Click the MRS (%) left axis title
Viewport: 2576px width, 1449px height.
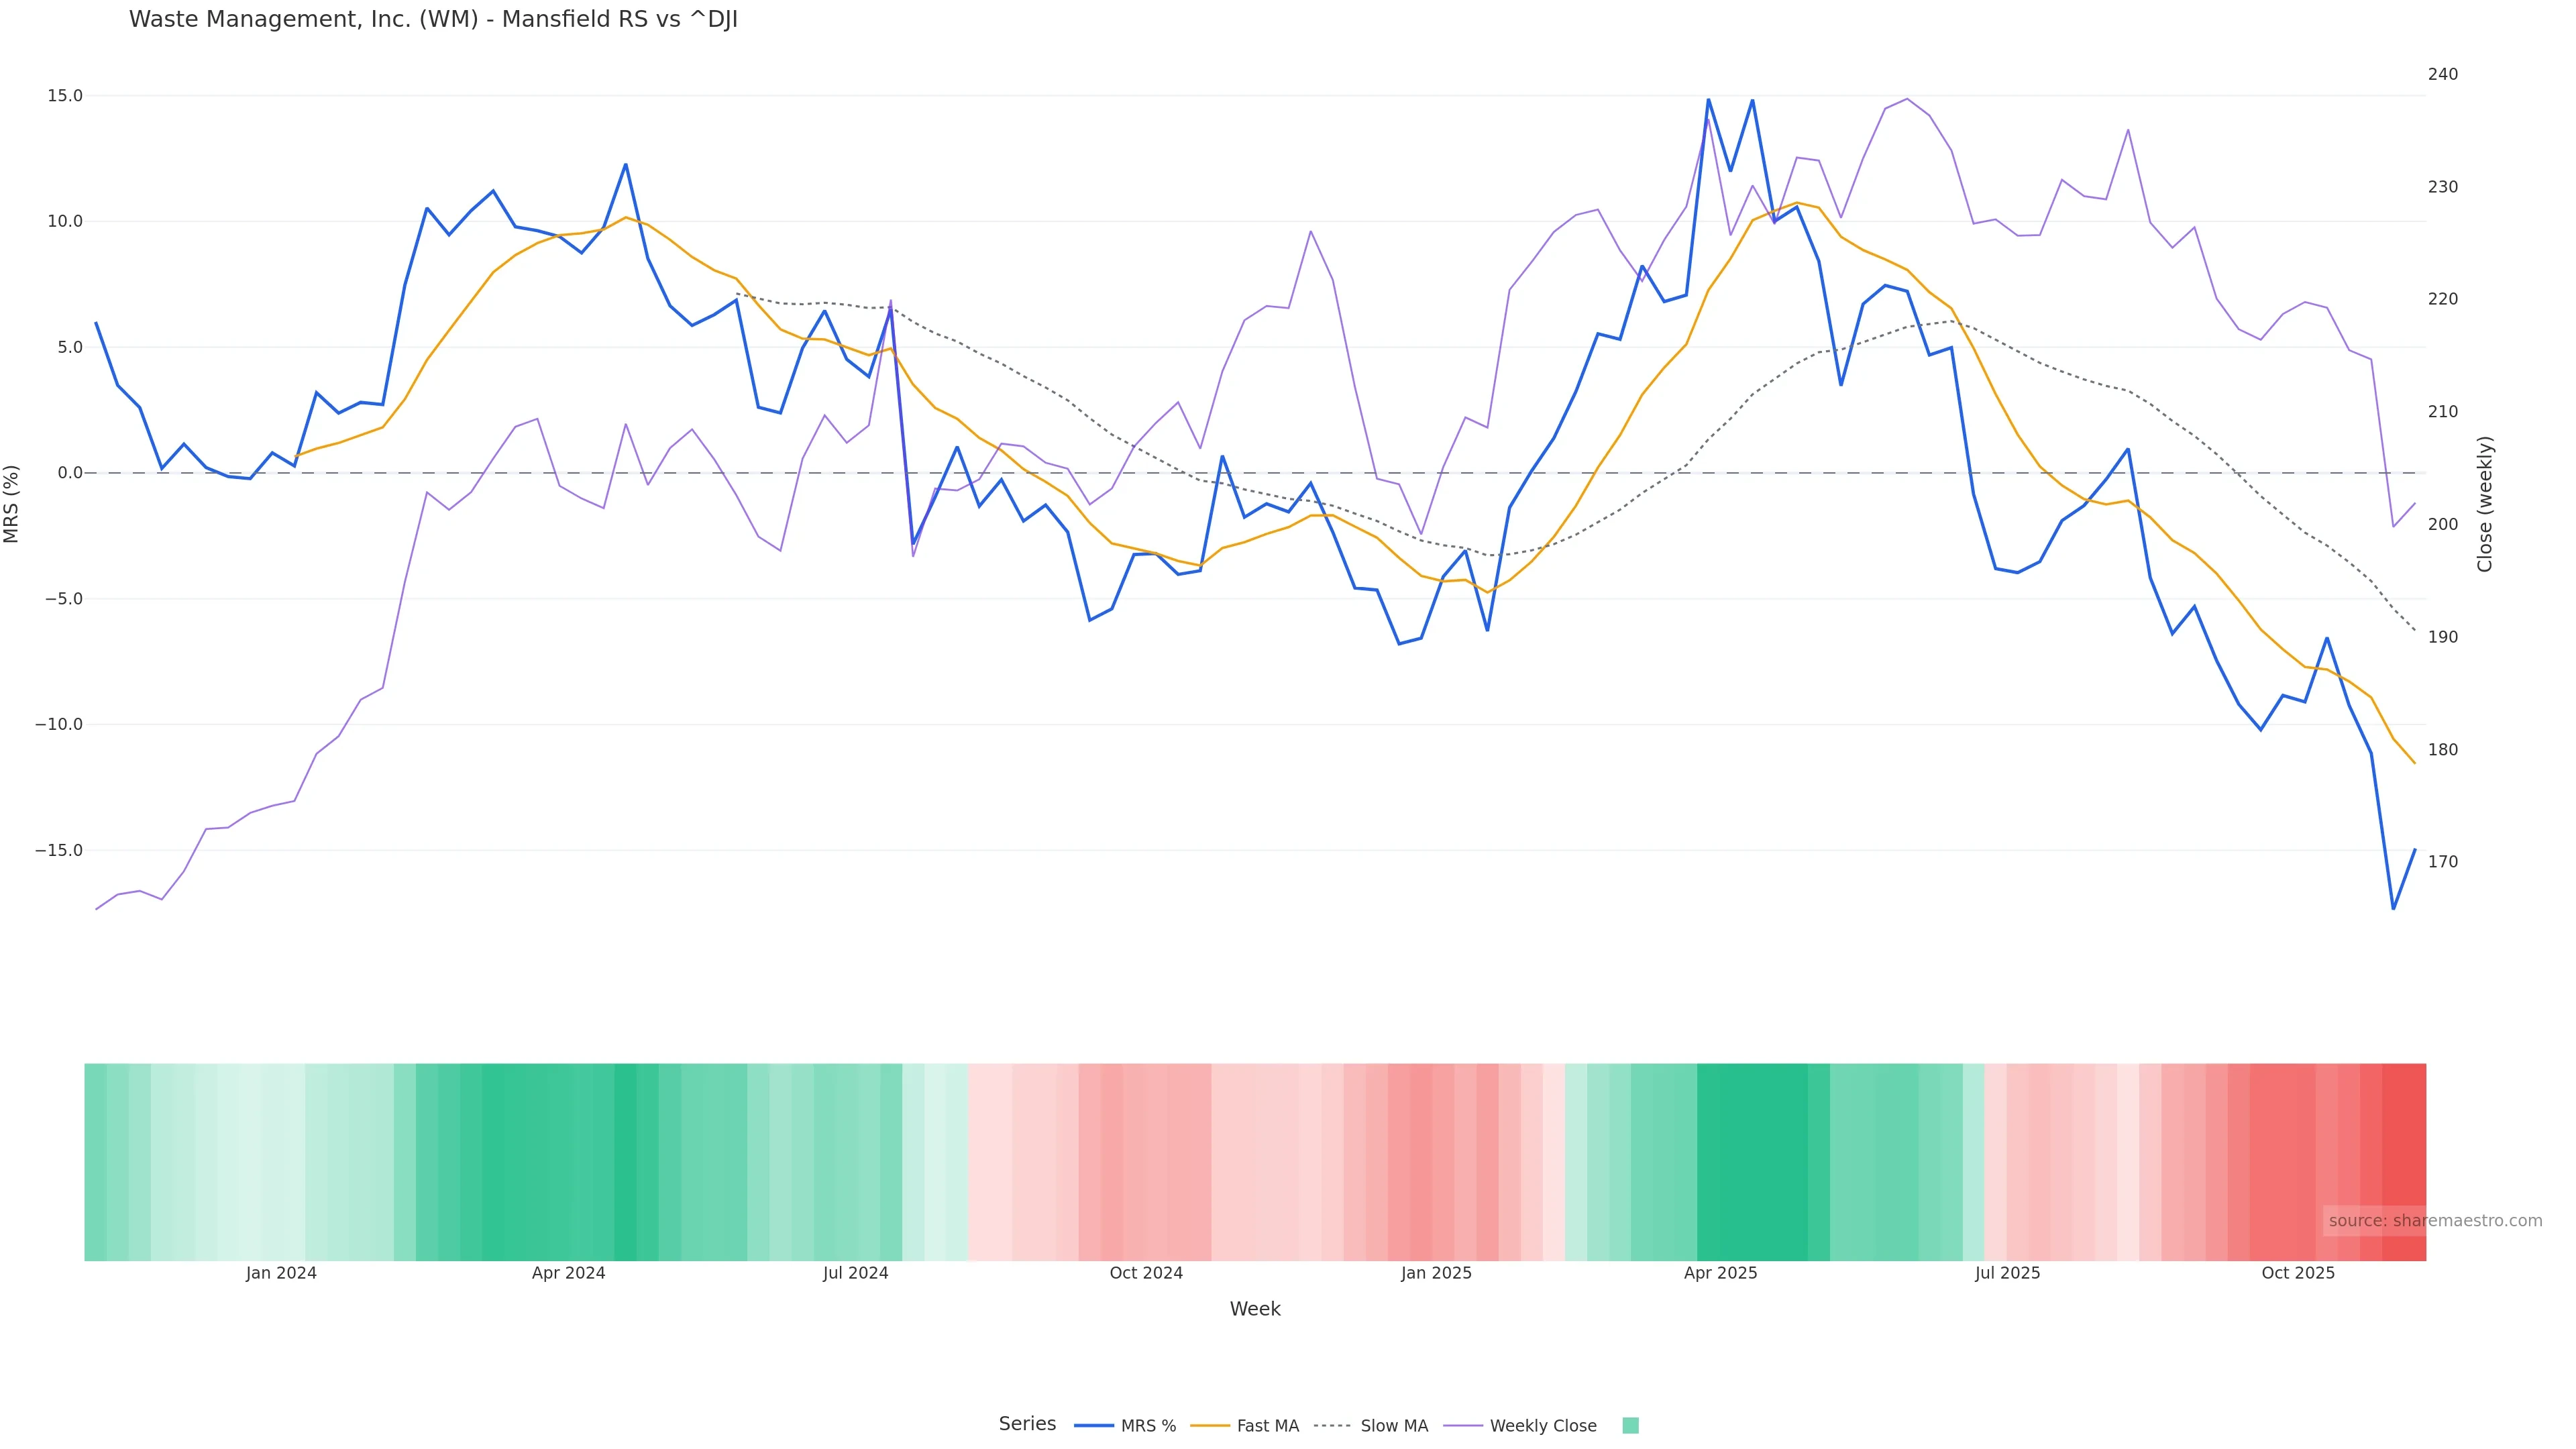click(12, 504)
